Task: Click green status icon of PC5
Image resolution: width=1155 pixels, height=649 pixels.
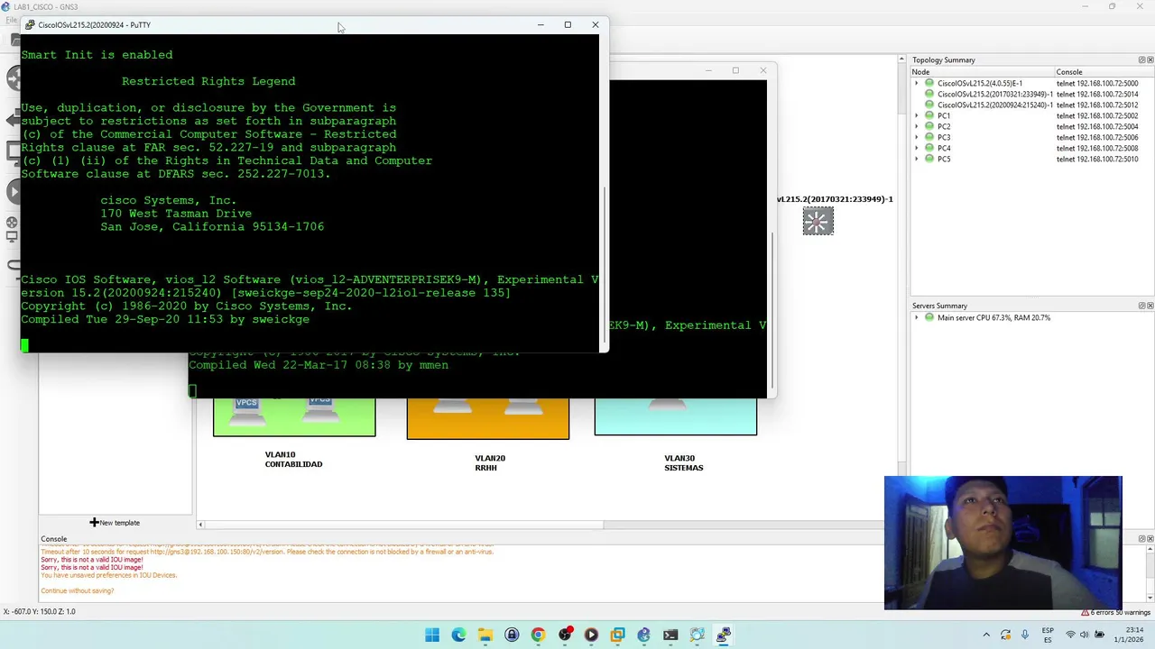Action: coord(929,159)
